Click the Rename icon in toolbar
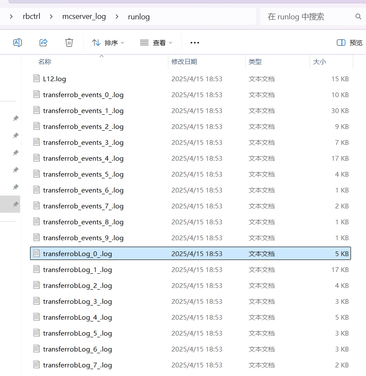Viewport: 366px width, 376px height. coord(18,43)
